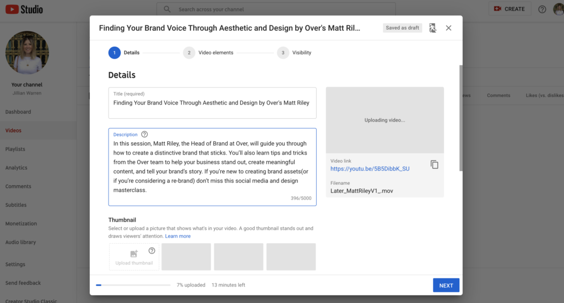Click the filename Later_MattRileyV1_.mov
The height and width of the screenshot is (303, 564).
click(x=361, y=191)
